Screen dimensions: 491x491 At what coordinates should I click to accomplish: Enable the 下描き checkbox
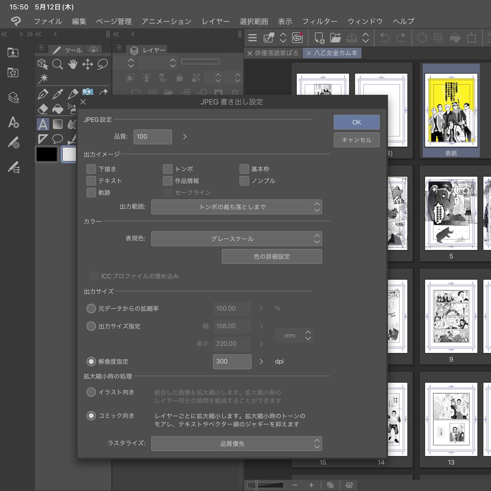point(91,169)
